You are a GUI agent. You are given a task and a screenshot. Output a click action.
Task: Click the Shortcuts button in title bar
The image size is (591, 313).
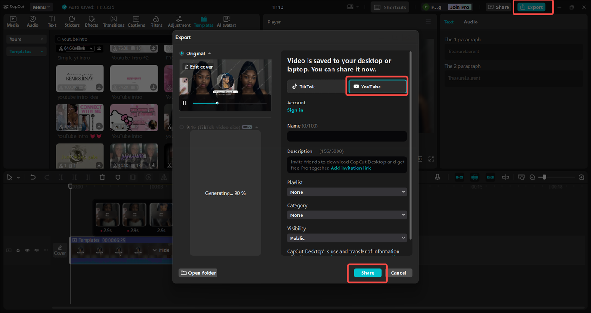390,7
